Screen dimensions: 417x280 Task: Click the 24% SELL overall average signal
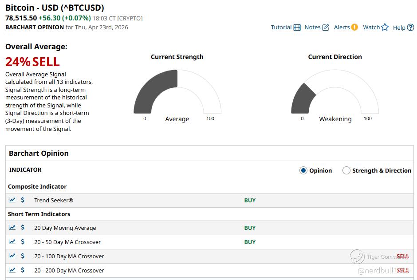click(32, 62)
